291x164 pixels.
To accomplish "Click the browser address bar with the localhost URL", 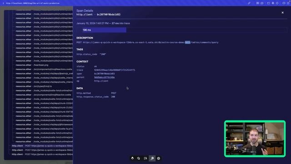I will tap(33, 3).
